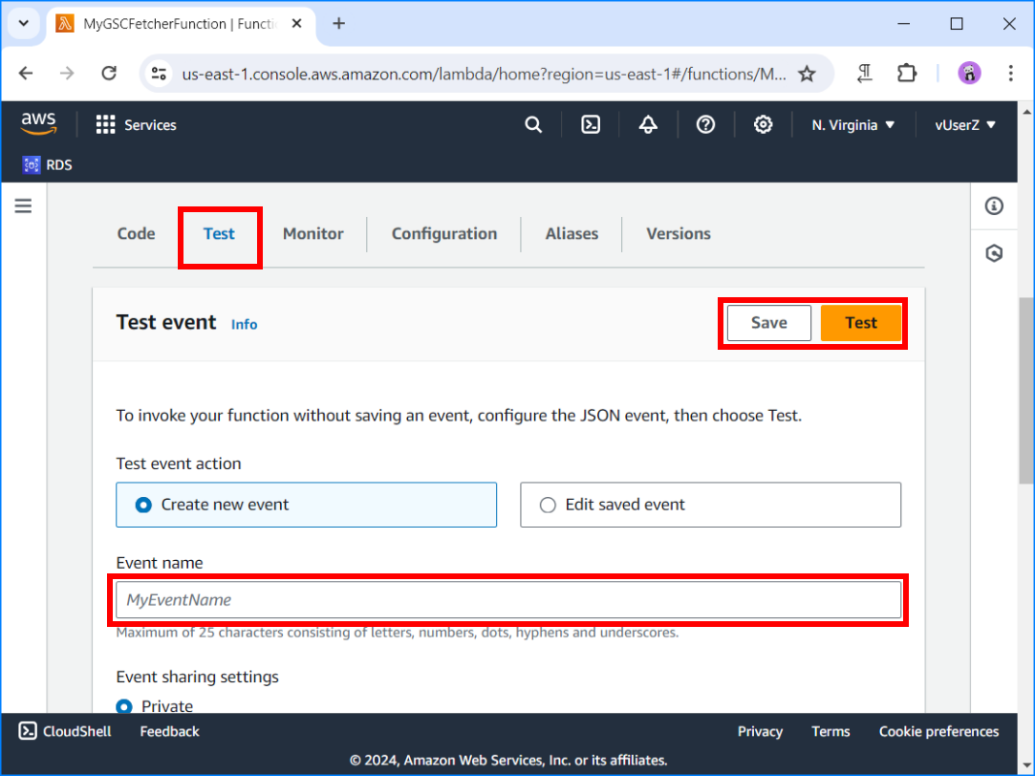Viewport: 1035px width, 776px height.
Task: Click the orange Test button
Action: 861,322
